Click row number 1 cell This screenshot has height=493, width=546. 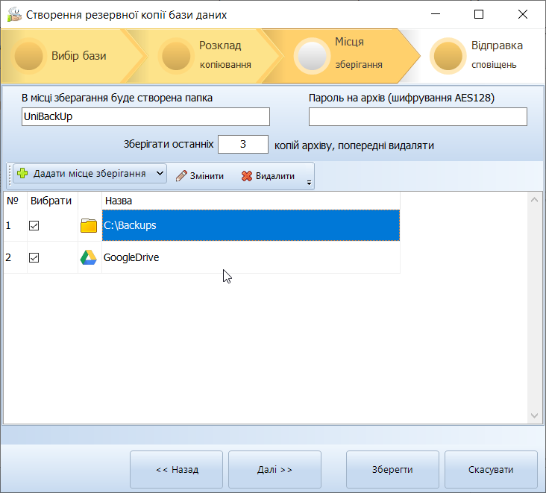[x=16, y=225]
